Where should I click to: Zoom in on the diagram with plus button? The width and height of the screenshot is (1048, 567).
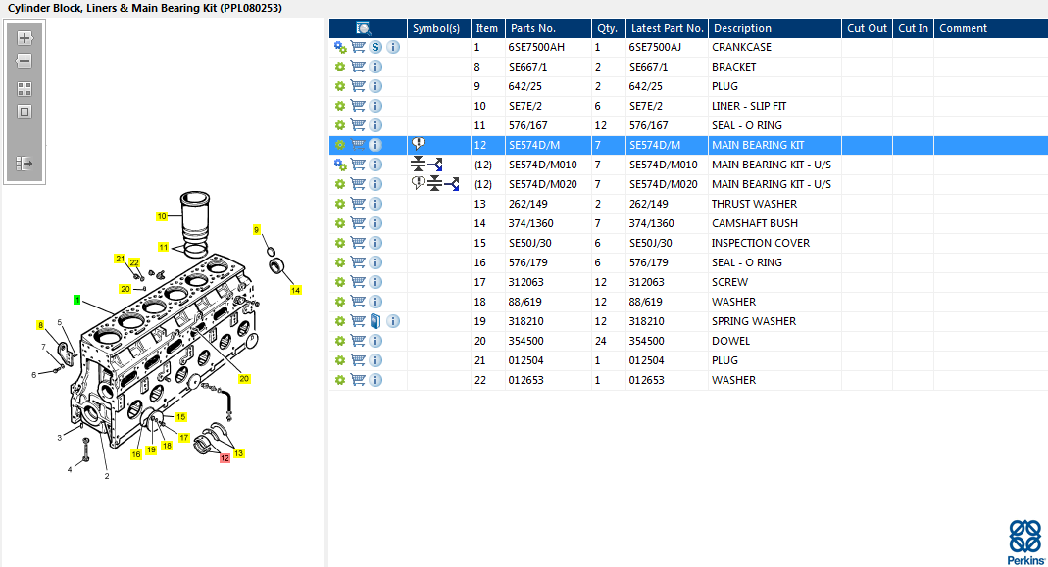pyautogui.click(x=25, y=38)
